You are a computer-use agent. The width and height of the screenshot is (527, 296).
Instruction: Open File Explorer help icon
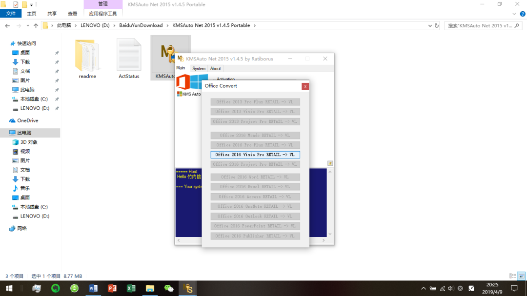click(523, 14)
